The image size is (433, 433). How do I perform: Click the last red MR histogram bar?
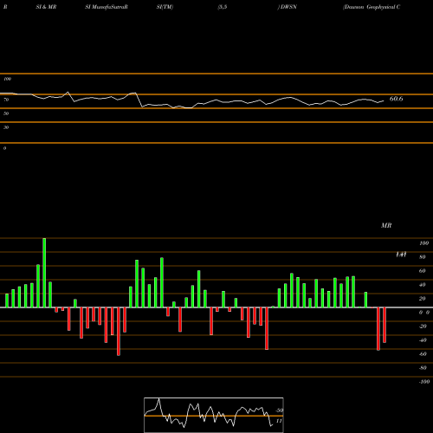(385, 325)
